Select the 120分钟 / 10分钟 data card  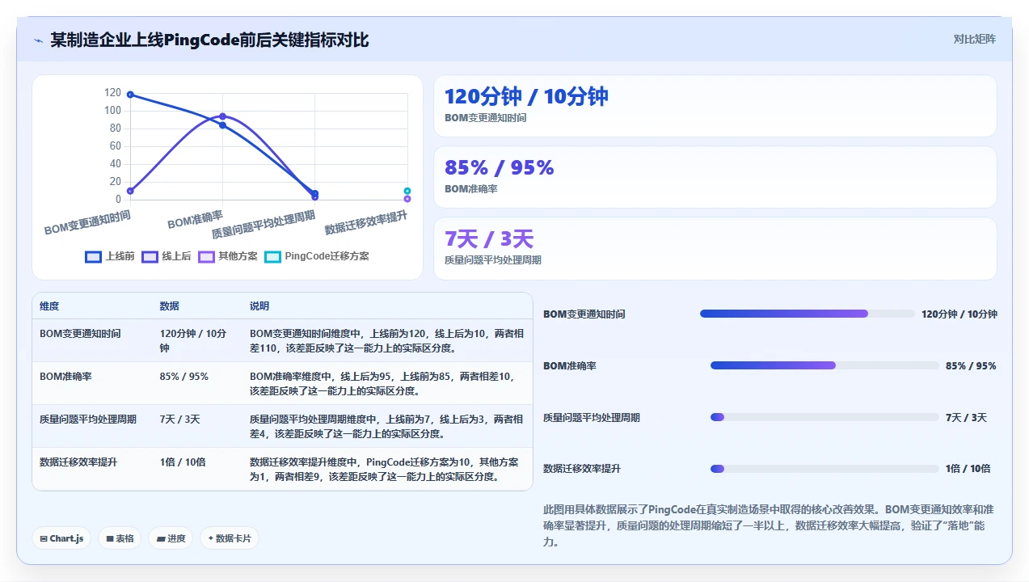[x=715, y=106]
